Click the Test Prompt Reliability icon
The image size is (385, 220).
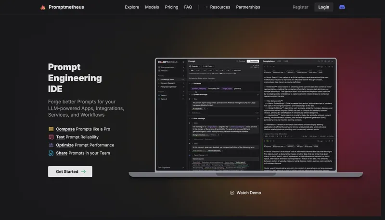pyautogui.click(x=51, y=137)
